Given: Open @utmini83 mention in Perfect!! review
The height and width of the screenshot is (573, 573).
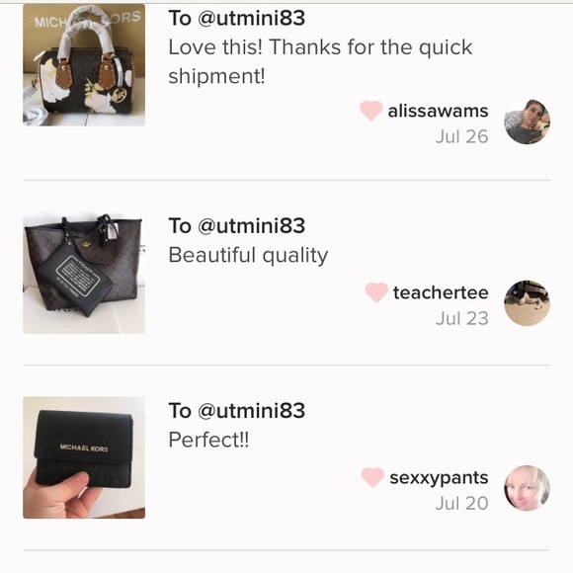Looking at the screenshot, I should [251, 410].
